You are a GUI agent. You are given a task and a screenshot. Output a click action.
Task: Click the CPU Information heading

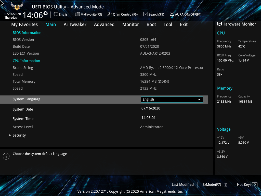[26, 61]
